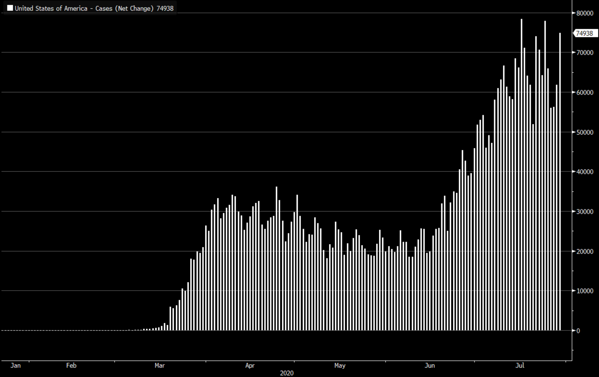Click the Jul label on the time axis

point(520,365)
